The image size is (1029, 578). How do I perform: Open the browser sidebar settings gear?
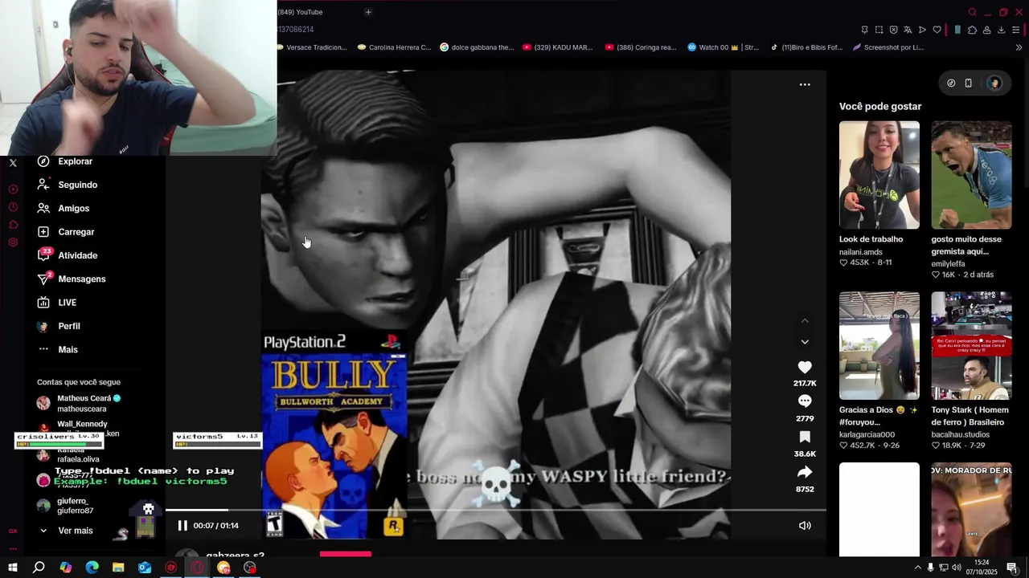[x=13, y=242]
